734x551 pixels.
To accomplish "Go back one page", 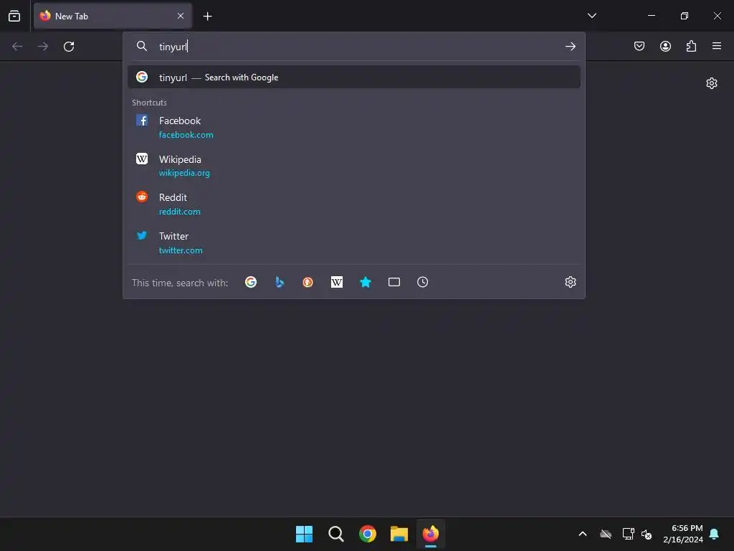I will click(17, 47).
